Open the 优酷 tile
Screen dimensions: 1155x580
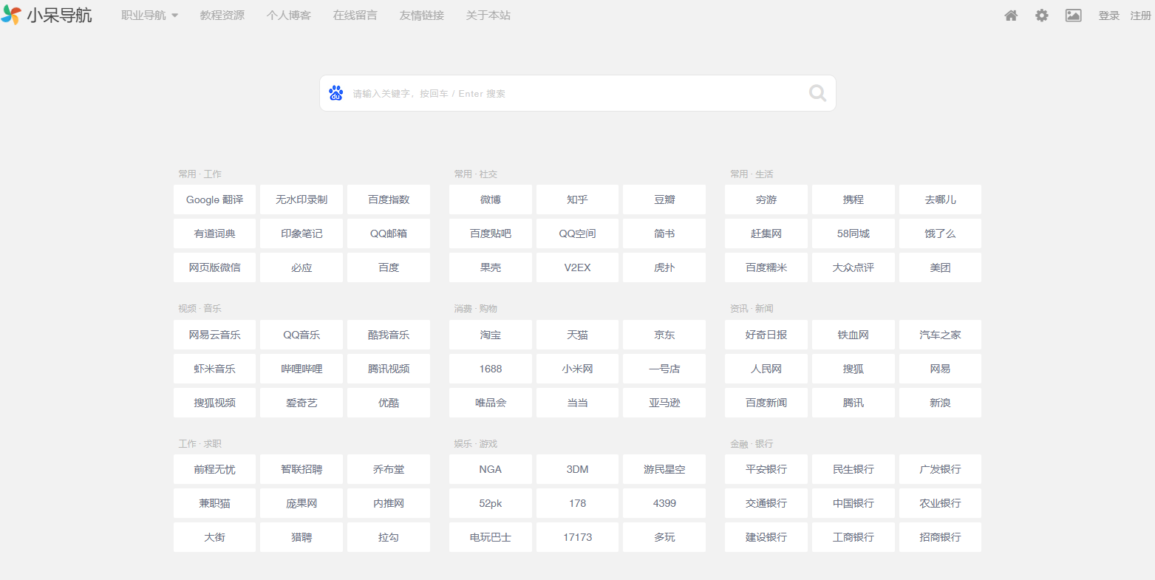tap(389, 403)
